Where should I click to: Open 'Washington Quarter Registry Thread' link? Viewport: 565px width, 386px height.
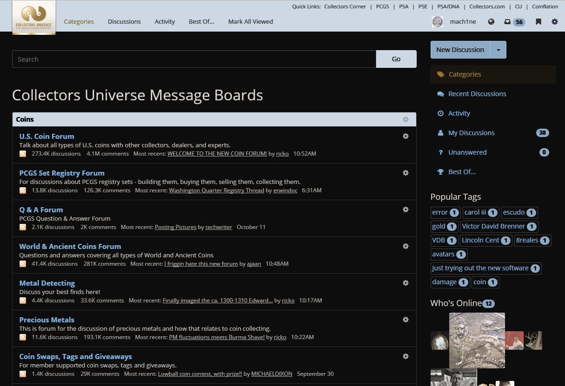[217, 190]
